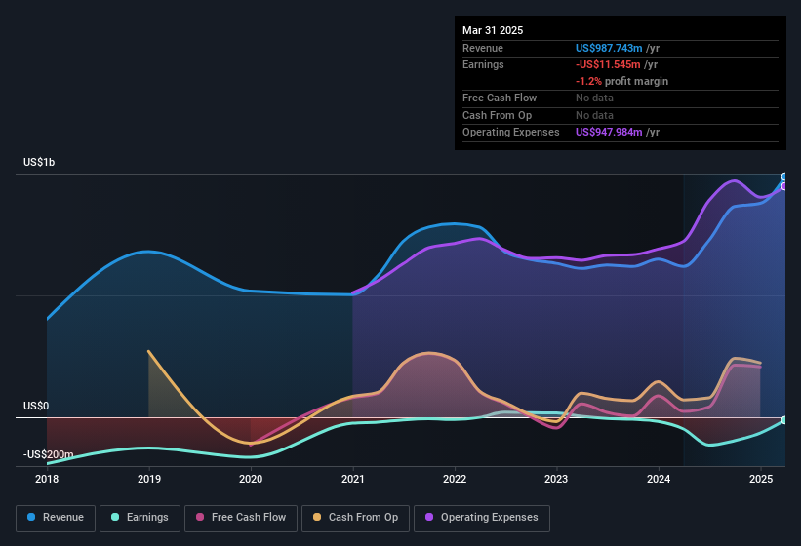Click the Cash From Op label in tooltip

[497, 115]
